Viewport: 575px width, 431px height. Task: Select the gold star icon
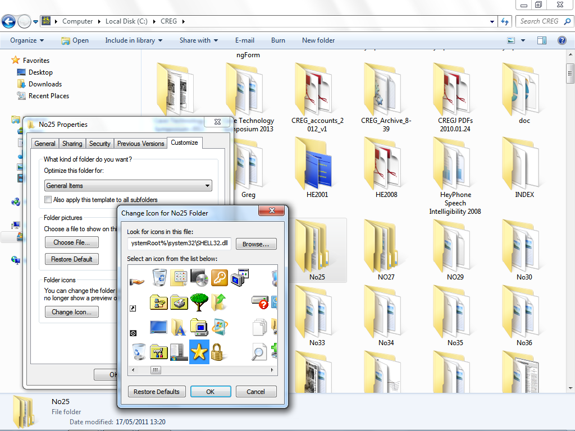point(199,352)
